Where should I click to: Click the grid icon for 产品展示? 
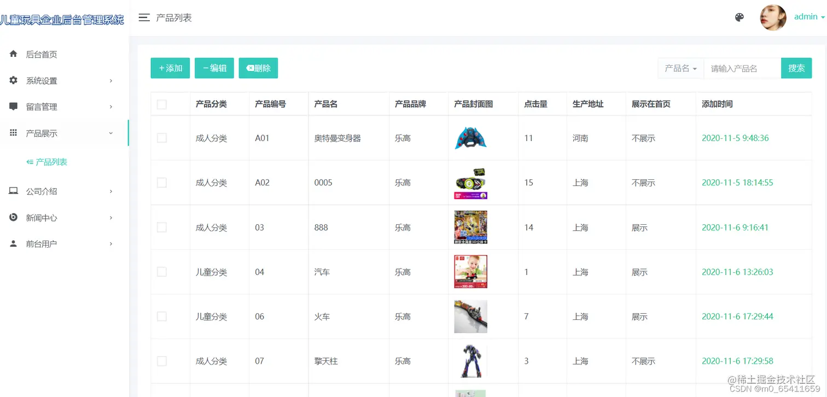pos(13,132)
